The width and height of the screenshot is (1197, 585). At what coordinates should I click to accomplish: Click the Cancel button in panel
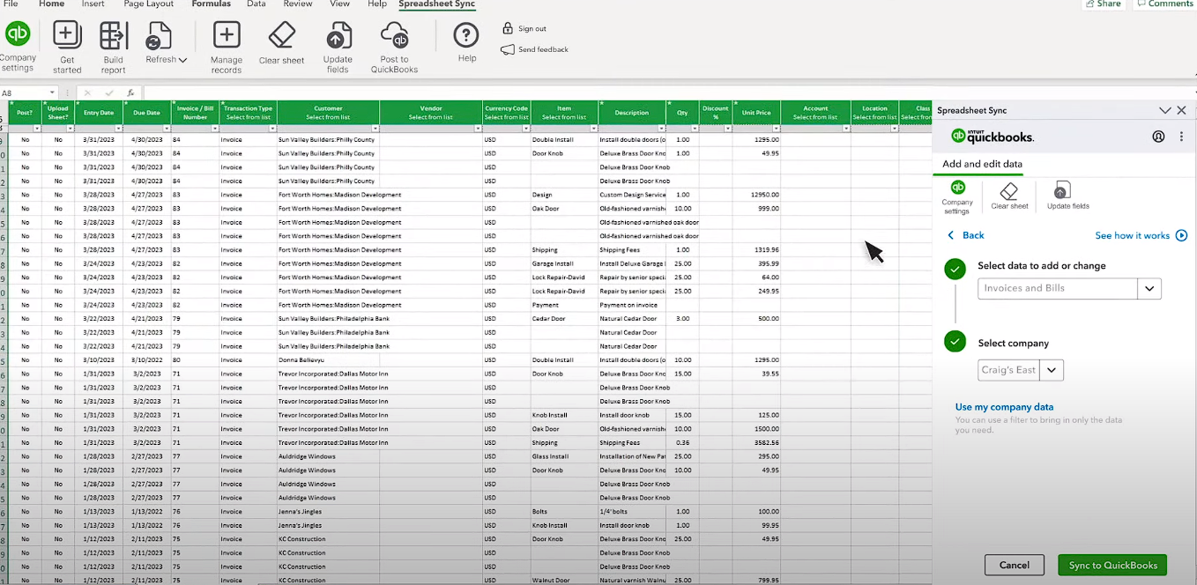[1014, 565]
